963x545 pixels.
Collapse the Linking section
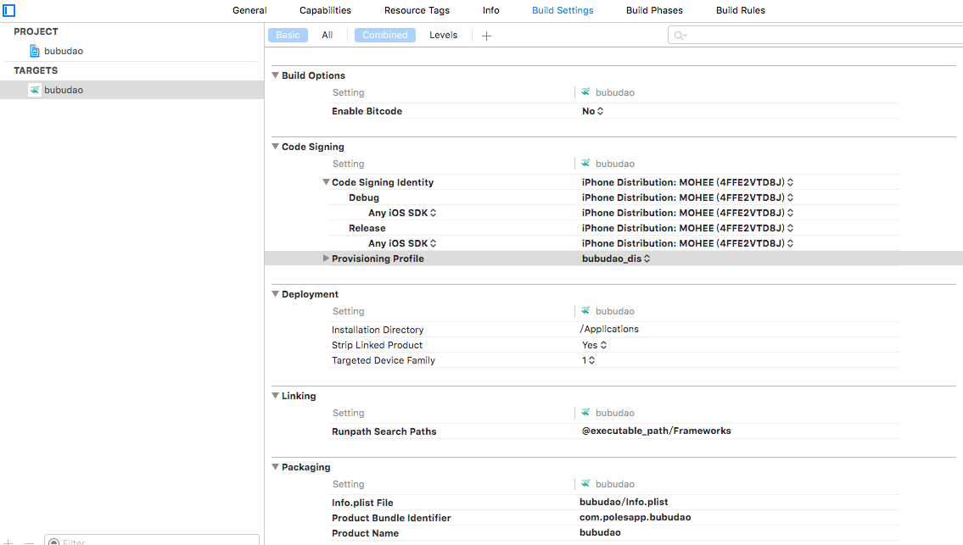(275, 395)
